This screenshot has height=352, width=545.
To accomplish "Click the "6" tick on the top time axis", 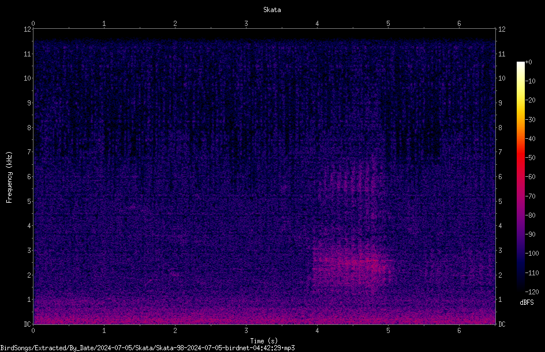I will click(x=459, y=24).
